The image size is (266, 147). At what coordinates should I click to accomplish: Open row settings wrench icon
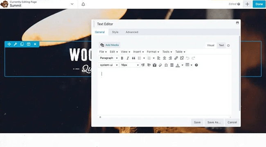coord(16,44)
